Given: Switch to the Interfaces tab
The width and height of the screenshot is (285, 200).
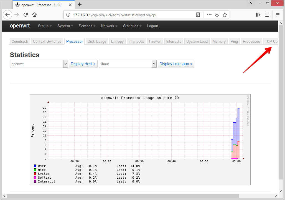Looking at the screenshot, I should click(136, 41).
